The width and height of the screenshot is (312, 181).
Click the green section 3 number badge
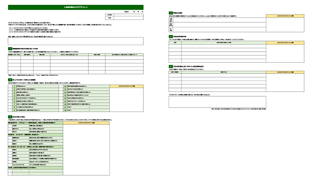point(10,117)
